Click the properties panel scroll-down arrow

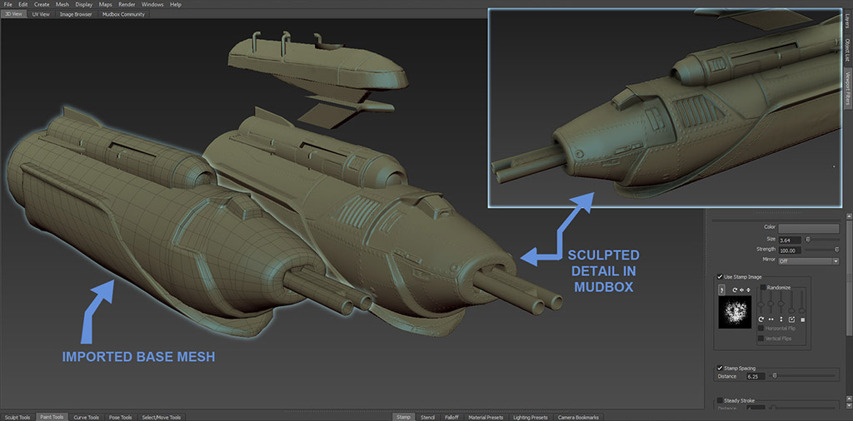click(x=849, y=405)
